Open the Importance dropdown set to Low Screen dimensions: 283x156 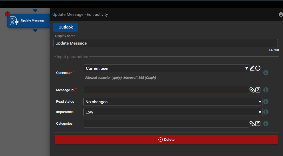[x=173, y=112]
